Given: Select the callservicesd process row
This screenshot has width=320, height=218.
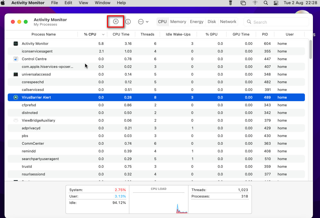Looking at the screenshot, I should point(156,90).
